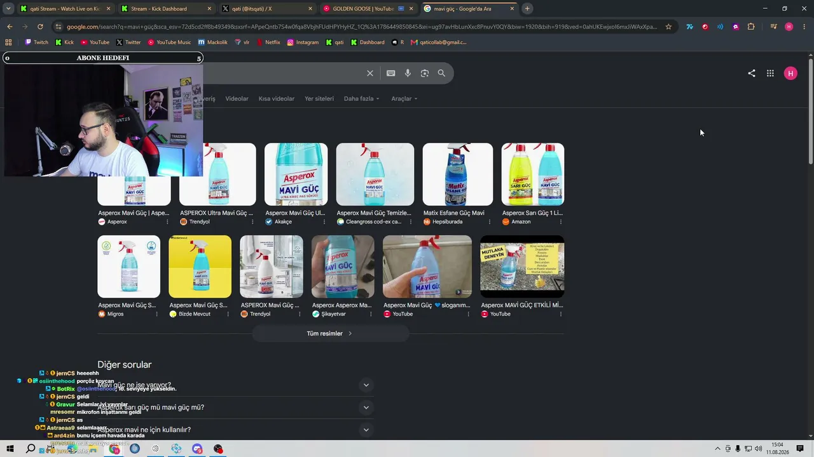Open the 'Asperox MAVİ GÜÇ ETKİLİ Mİ' YouTube thumbnail
The width and height of the screenshot is (814, 457).
(x=522, y=267)
